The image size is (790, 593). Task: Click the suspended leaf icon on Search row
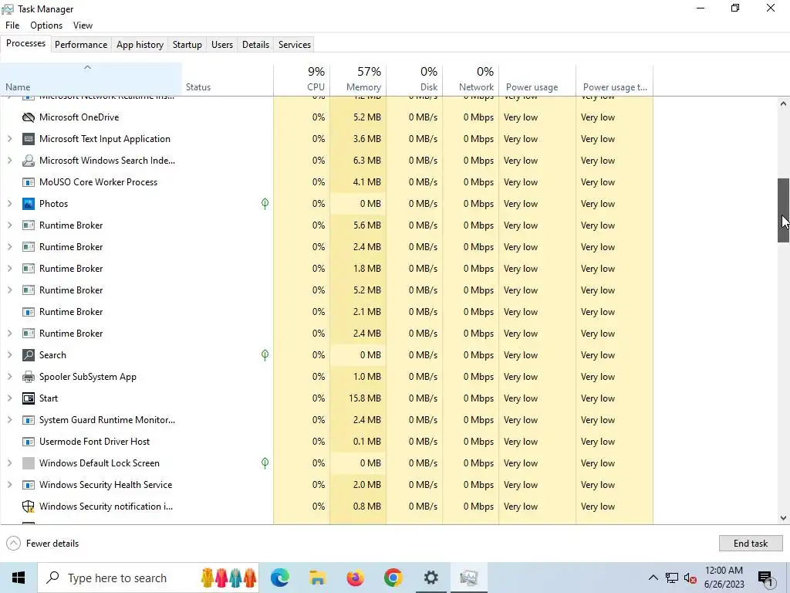(x=265, y=355)
